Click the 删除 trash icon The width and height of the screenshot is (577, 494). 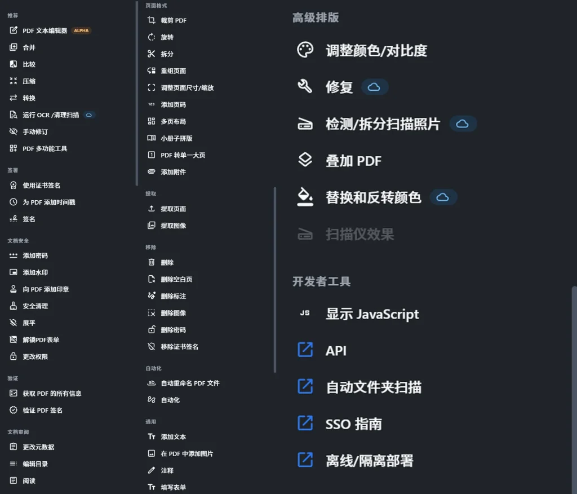[151, 262]
